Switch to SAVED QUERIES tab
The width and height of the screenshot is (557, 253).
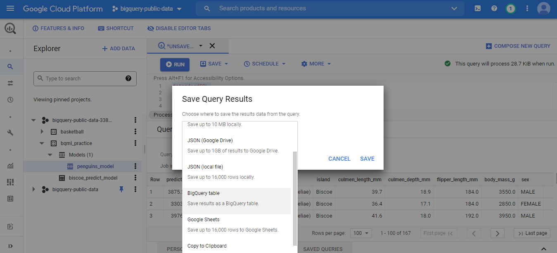[323, 249]
